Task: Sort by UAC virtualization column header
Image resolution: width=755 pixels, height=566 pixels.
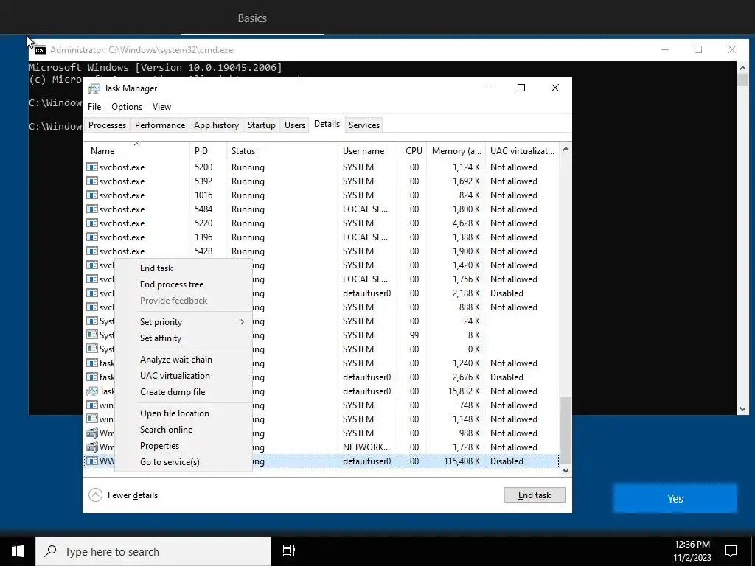Action: coord(523,150)
